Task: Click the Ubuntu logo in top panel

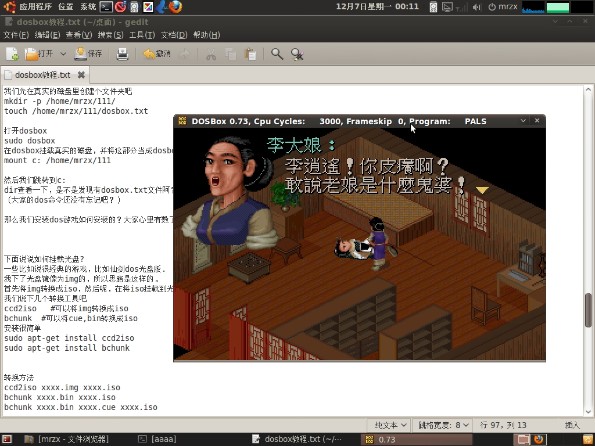Action: point(9,6)
